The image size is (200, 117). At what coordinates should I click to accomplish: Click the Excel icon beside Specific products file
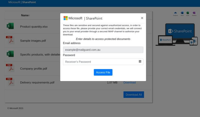pyautogui.click(x=10, y=54)
